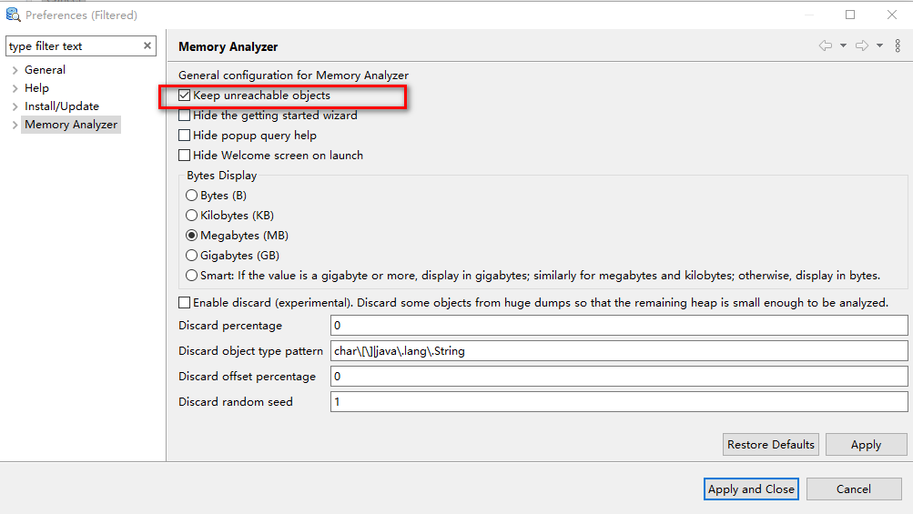This screenshot has height=514, width=913.
Task: Expand the Install/Update tree node
Action: pos(15,106)
